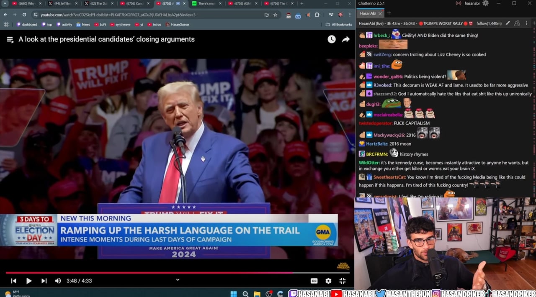Exit full browser view of video
This screenshot has height=297, width=536.
coord(342,281)
